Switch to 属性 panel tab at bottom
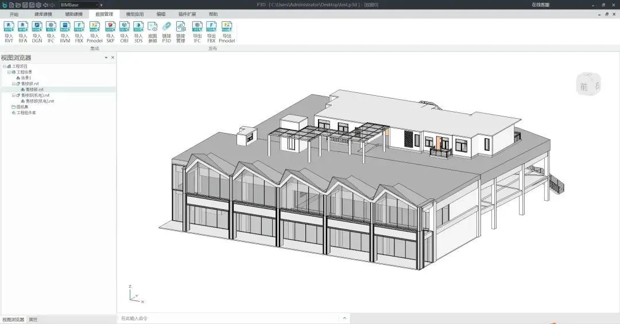Image resolution: width=620 pixels, height=324 pixels. pyautogui.click(x=33, y=319)
